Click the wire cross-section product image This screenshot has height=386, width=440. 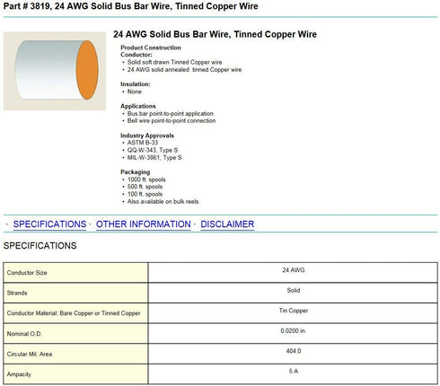click(x=55, y=71)
